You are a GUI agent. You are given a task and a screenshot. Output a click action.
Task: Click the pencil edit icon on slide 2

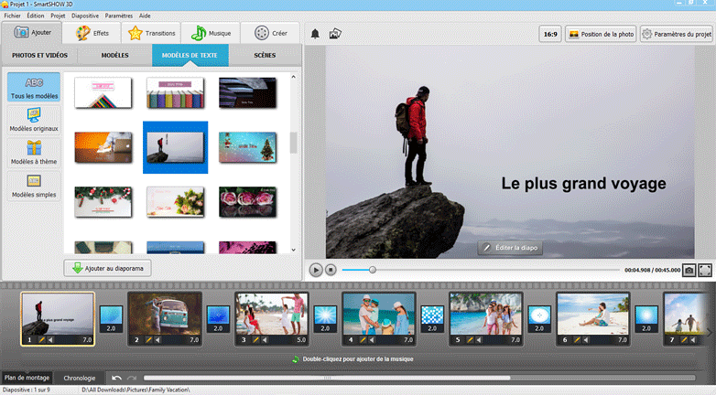(x=146, y=339)
